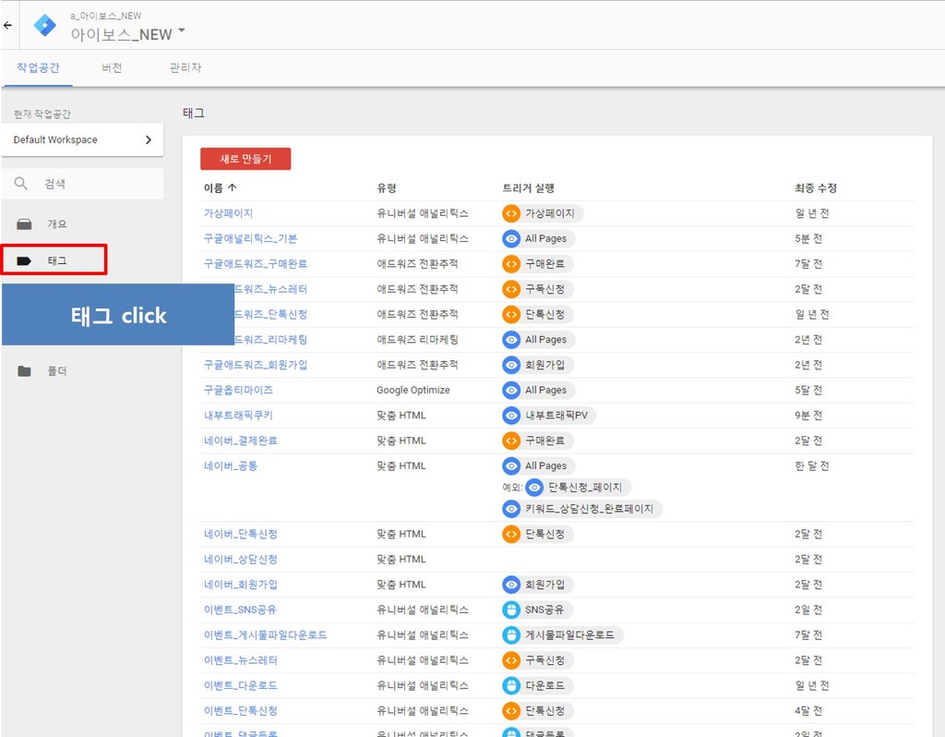Screen dimensions: 945x737
Task: Click the 내부트래픽PV trigger eye icon
Action: [511, 416]
